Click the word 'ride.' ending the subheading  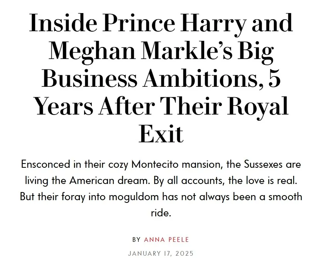pyautogui.click(x=160, y=213)
